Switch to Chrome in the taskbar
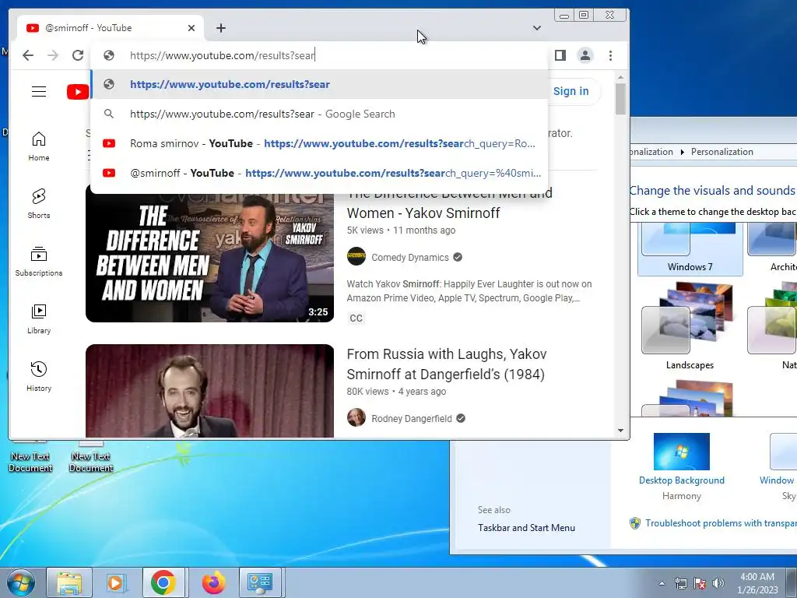The width and height of the screenshot is (797, 598). point(163,582)
